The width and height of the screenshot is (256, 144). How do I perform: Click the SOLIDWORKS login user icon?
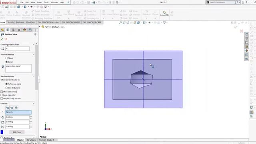(x=243, y=2)
